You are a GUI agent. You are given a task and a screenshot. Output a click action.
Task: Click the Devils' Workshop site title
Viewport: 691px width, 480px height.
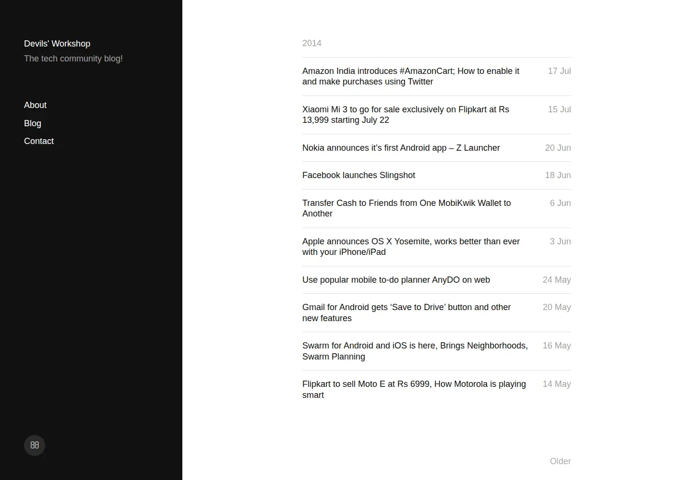coord(57,44)
